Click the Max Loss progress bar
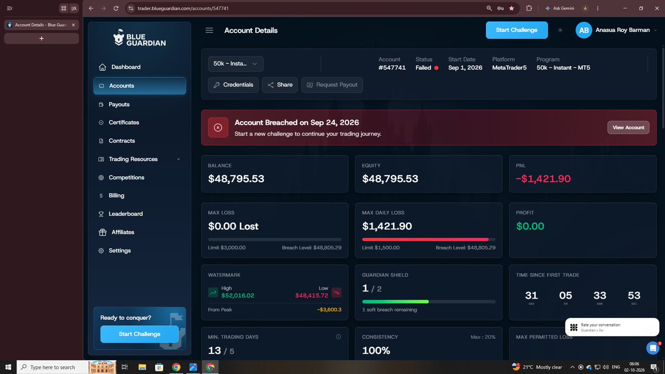 (x=275, y=239)
